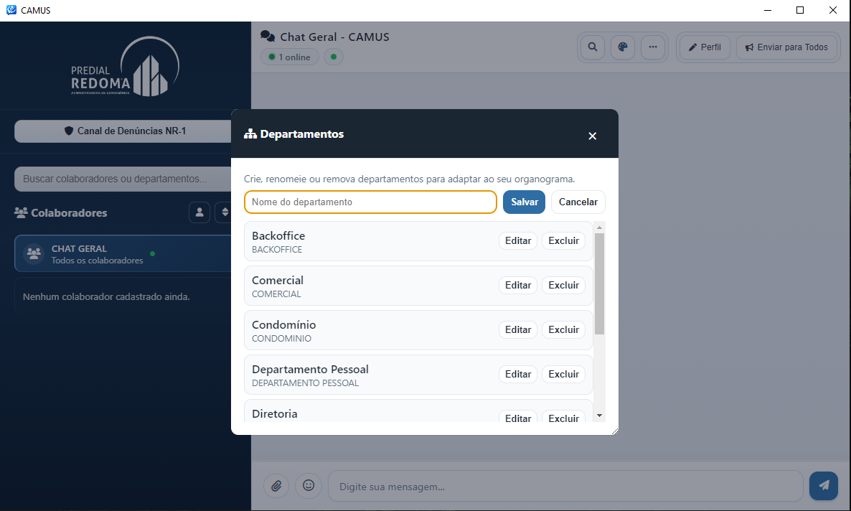The height and width of the screenshot is (511, 851).
Task: Click the paperclip attachment icon
Action: click(x=276, y=485)
